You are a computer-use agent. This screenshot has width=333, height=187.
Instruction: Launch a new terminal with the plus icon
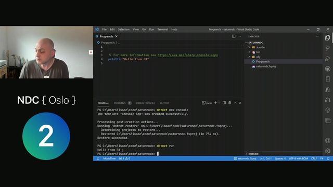215,103
